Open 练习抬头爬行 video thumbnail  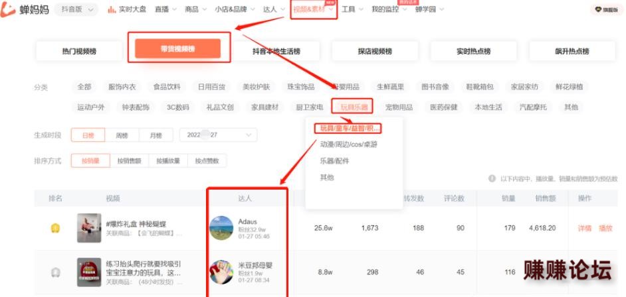click(89, 272)
